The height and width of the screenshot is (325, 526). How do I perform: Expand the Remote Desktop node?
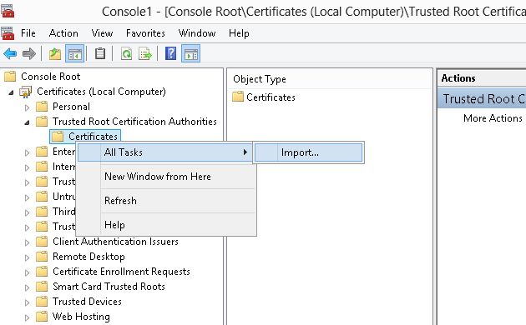28,257
